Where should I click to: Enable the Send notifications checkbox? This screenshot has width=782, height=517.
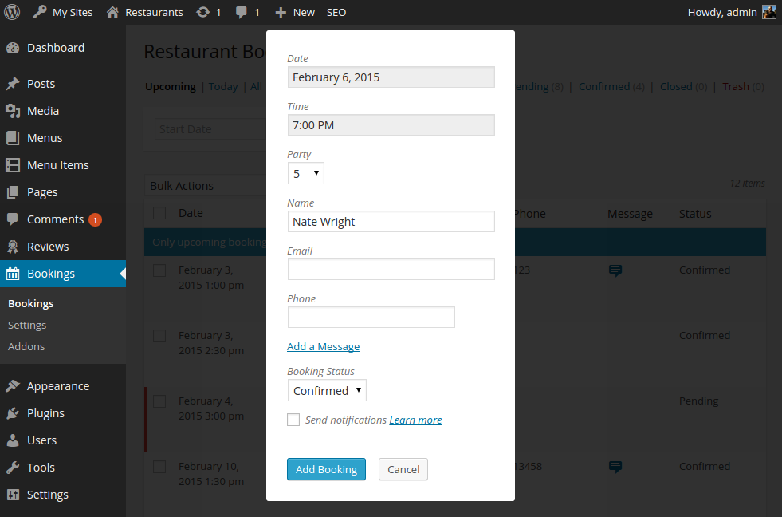[293, 420]
